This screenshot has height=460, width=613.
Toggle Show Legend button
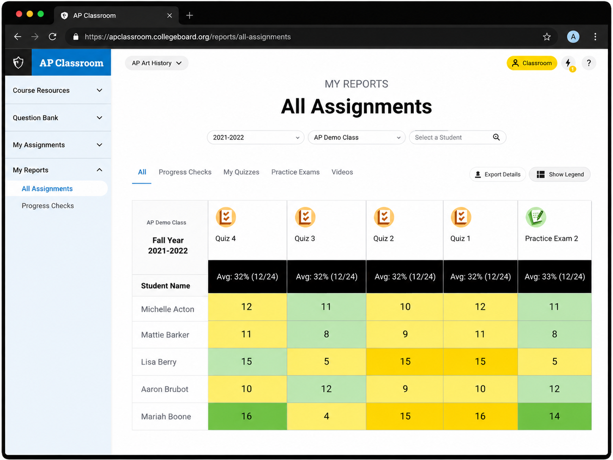point(560,175)
